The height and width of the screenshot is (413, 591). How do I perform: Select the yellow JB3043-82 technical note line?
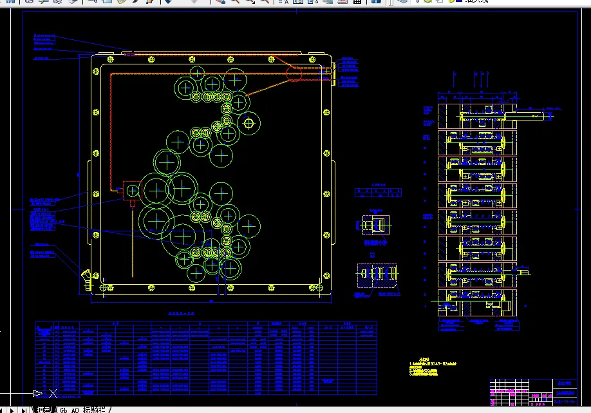433,364
